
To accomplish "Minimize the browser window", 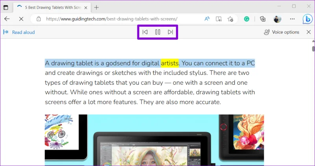I will click(x=279, y=6).
